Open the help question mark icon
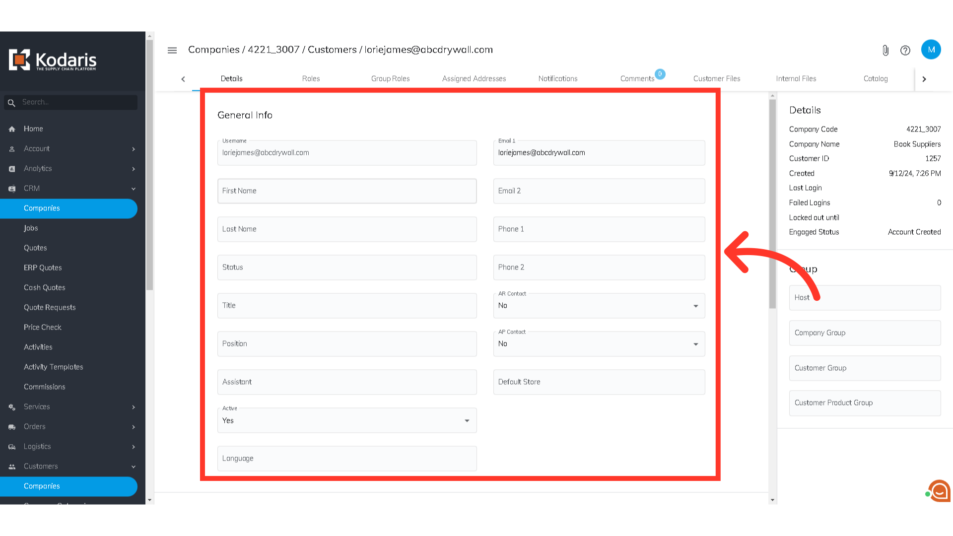 pos(905,50)
